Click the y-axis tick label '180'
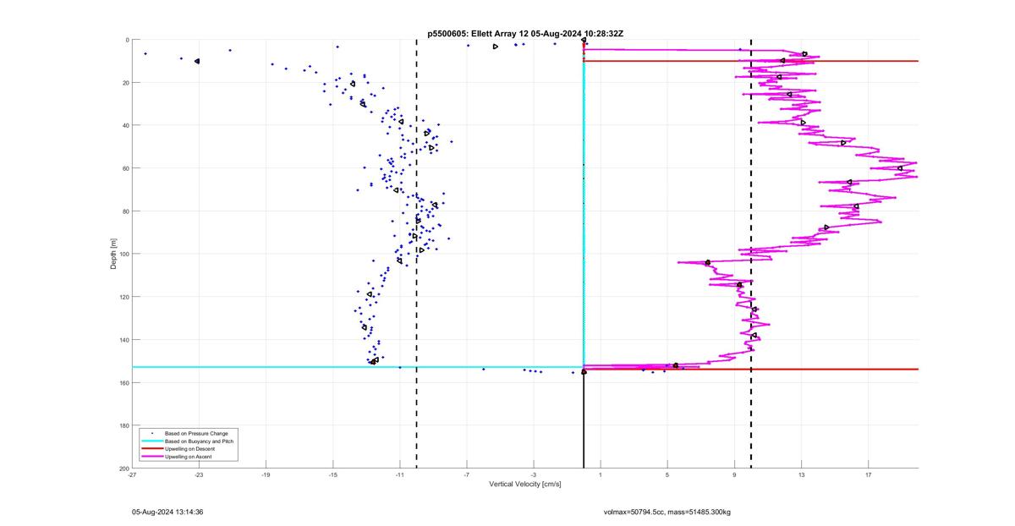 coord(124,425)
